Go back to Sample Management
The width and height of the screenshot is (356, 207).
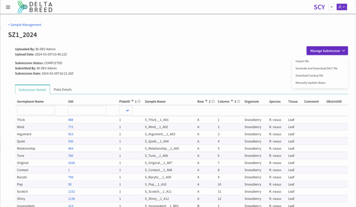25,25
